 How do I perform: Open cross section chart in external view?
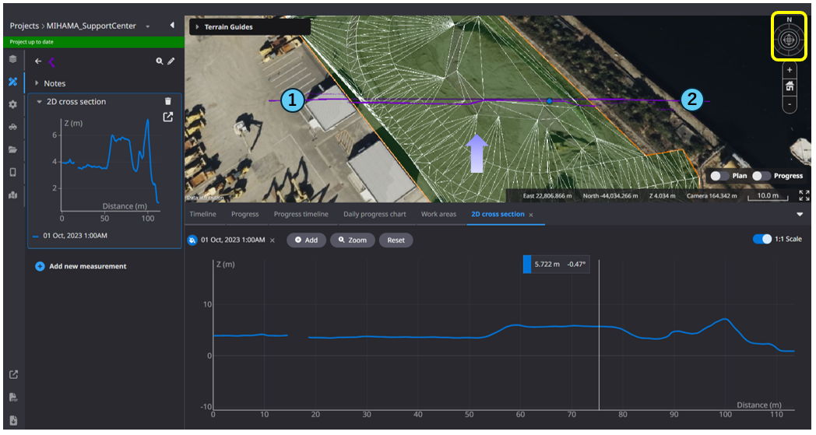click(167, 117)
